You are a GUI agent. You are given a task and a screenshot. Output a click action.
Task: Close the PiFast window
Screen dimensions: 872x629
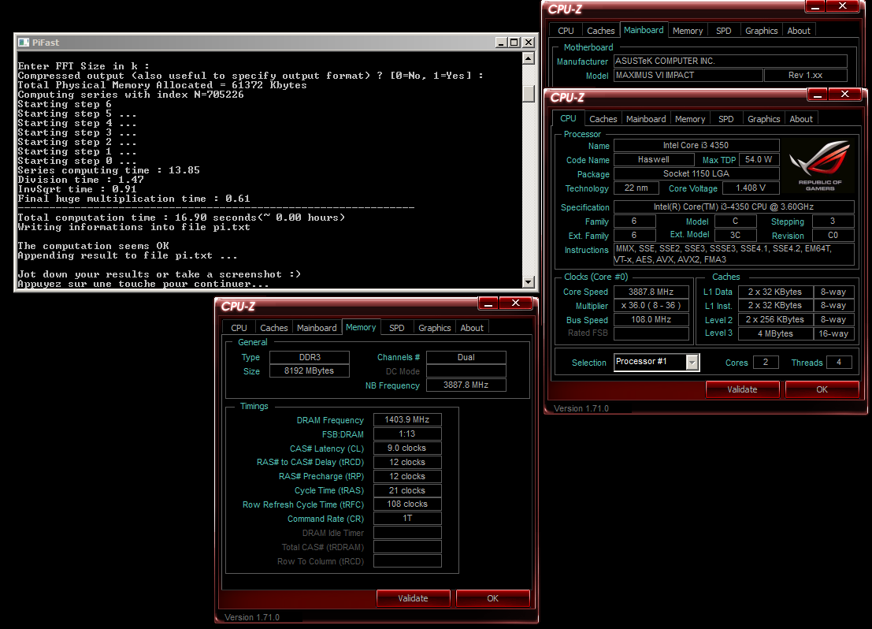[x=529, y=43]
